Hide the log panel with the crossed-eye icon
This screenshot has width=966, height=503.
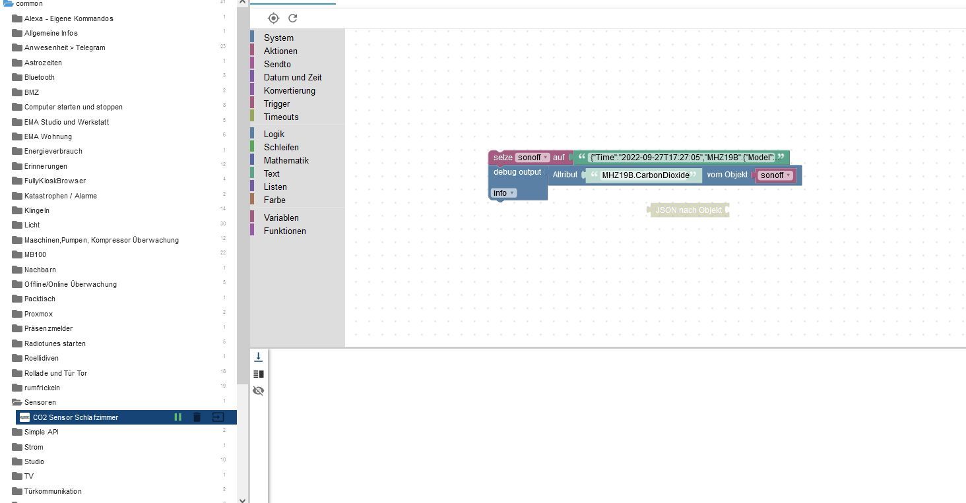coord(258,391)
